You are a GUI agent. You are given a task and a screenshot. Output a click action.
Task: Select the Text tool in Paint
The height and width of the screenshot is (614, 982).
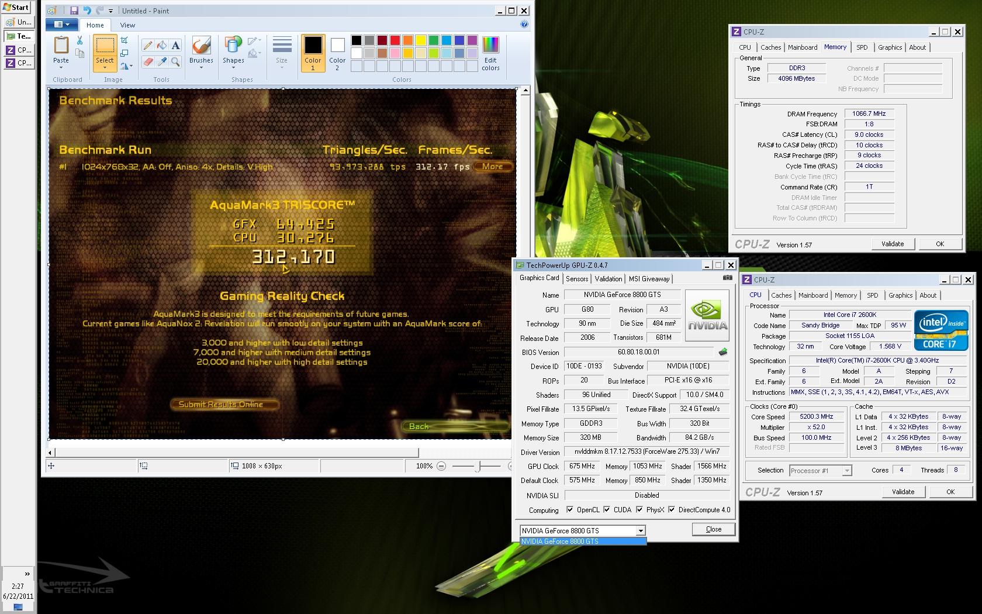(x=175, y=46)
